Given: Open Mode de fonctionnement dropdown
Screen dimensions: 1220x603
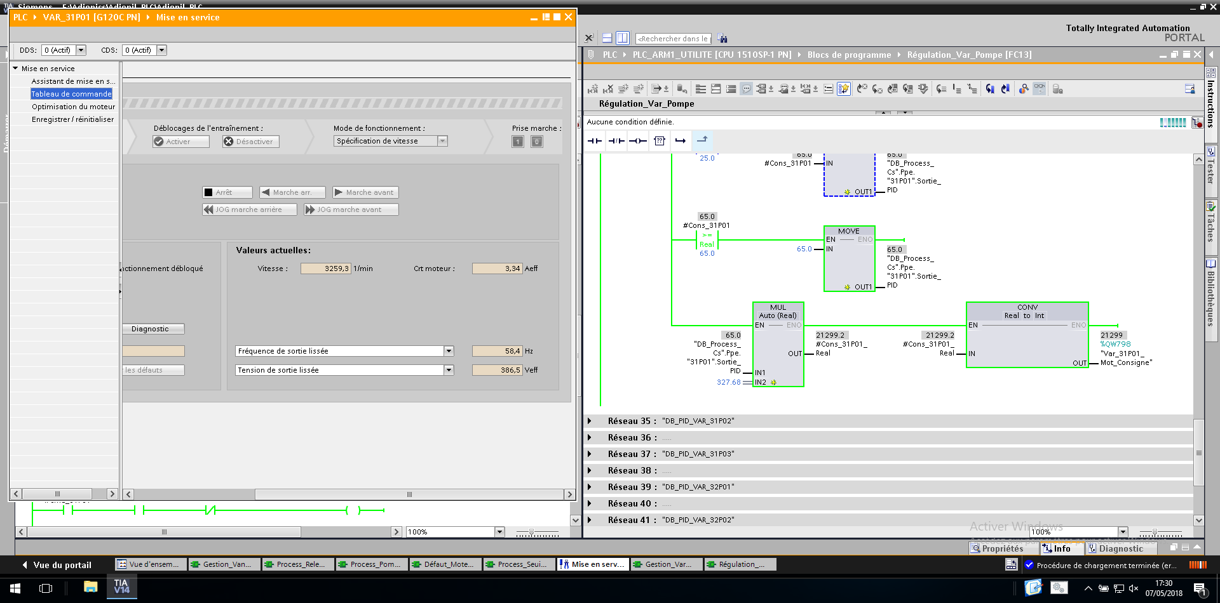Looking at the screenshot, I should click(443, 141).
